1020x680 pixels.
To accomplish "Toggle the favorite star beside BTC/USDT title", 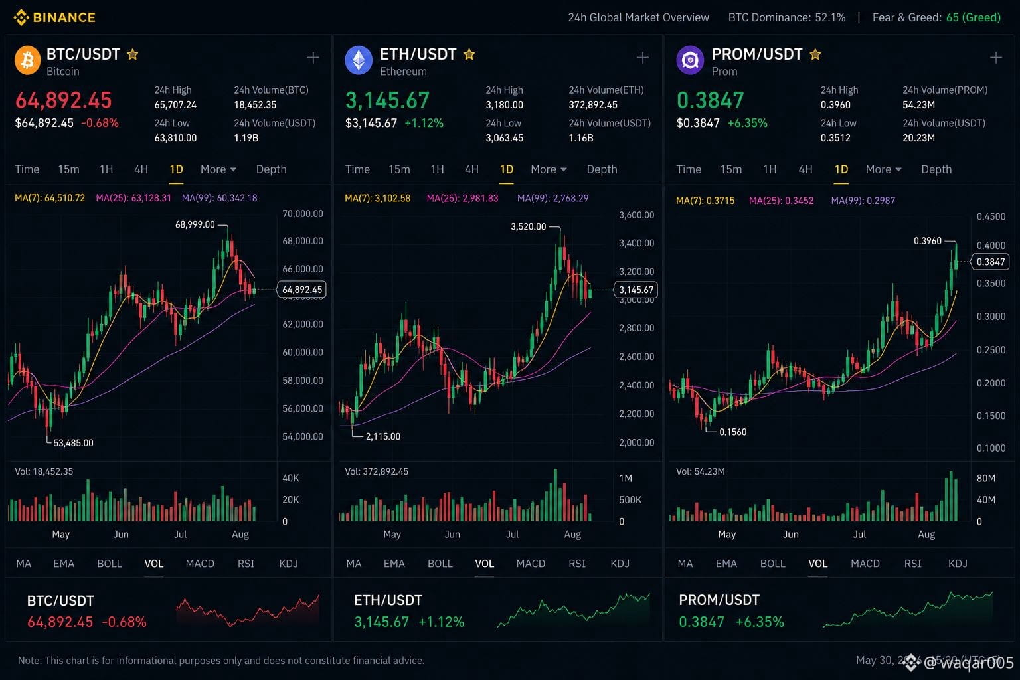I will click(x=133, y=54).
